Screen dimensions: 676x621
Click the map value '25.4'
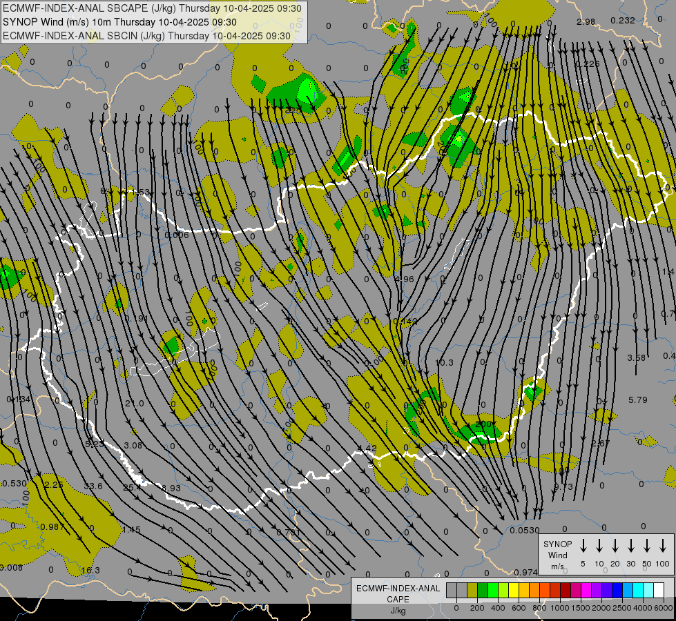click(x=132, y=487)
